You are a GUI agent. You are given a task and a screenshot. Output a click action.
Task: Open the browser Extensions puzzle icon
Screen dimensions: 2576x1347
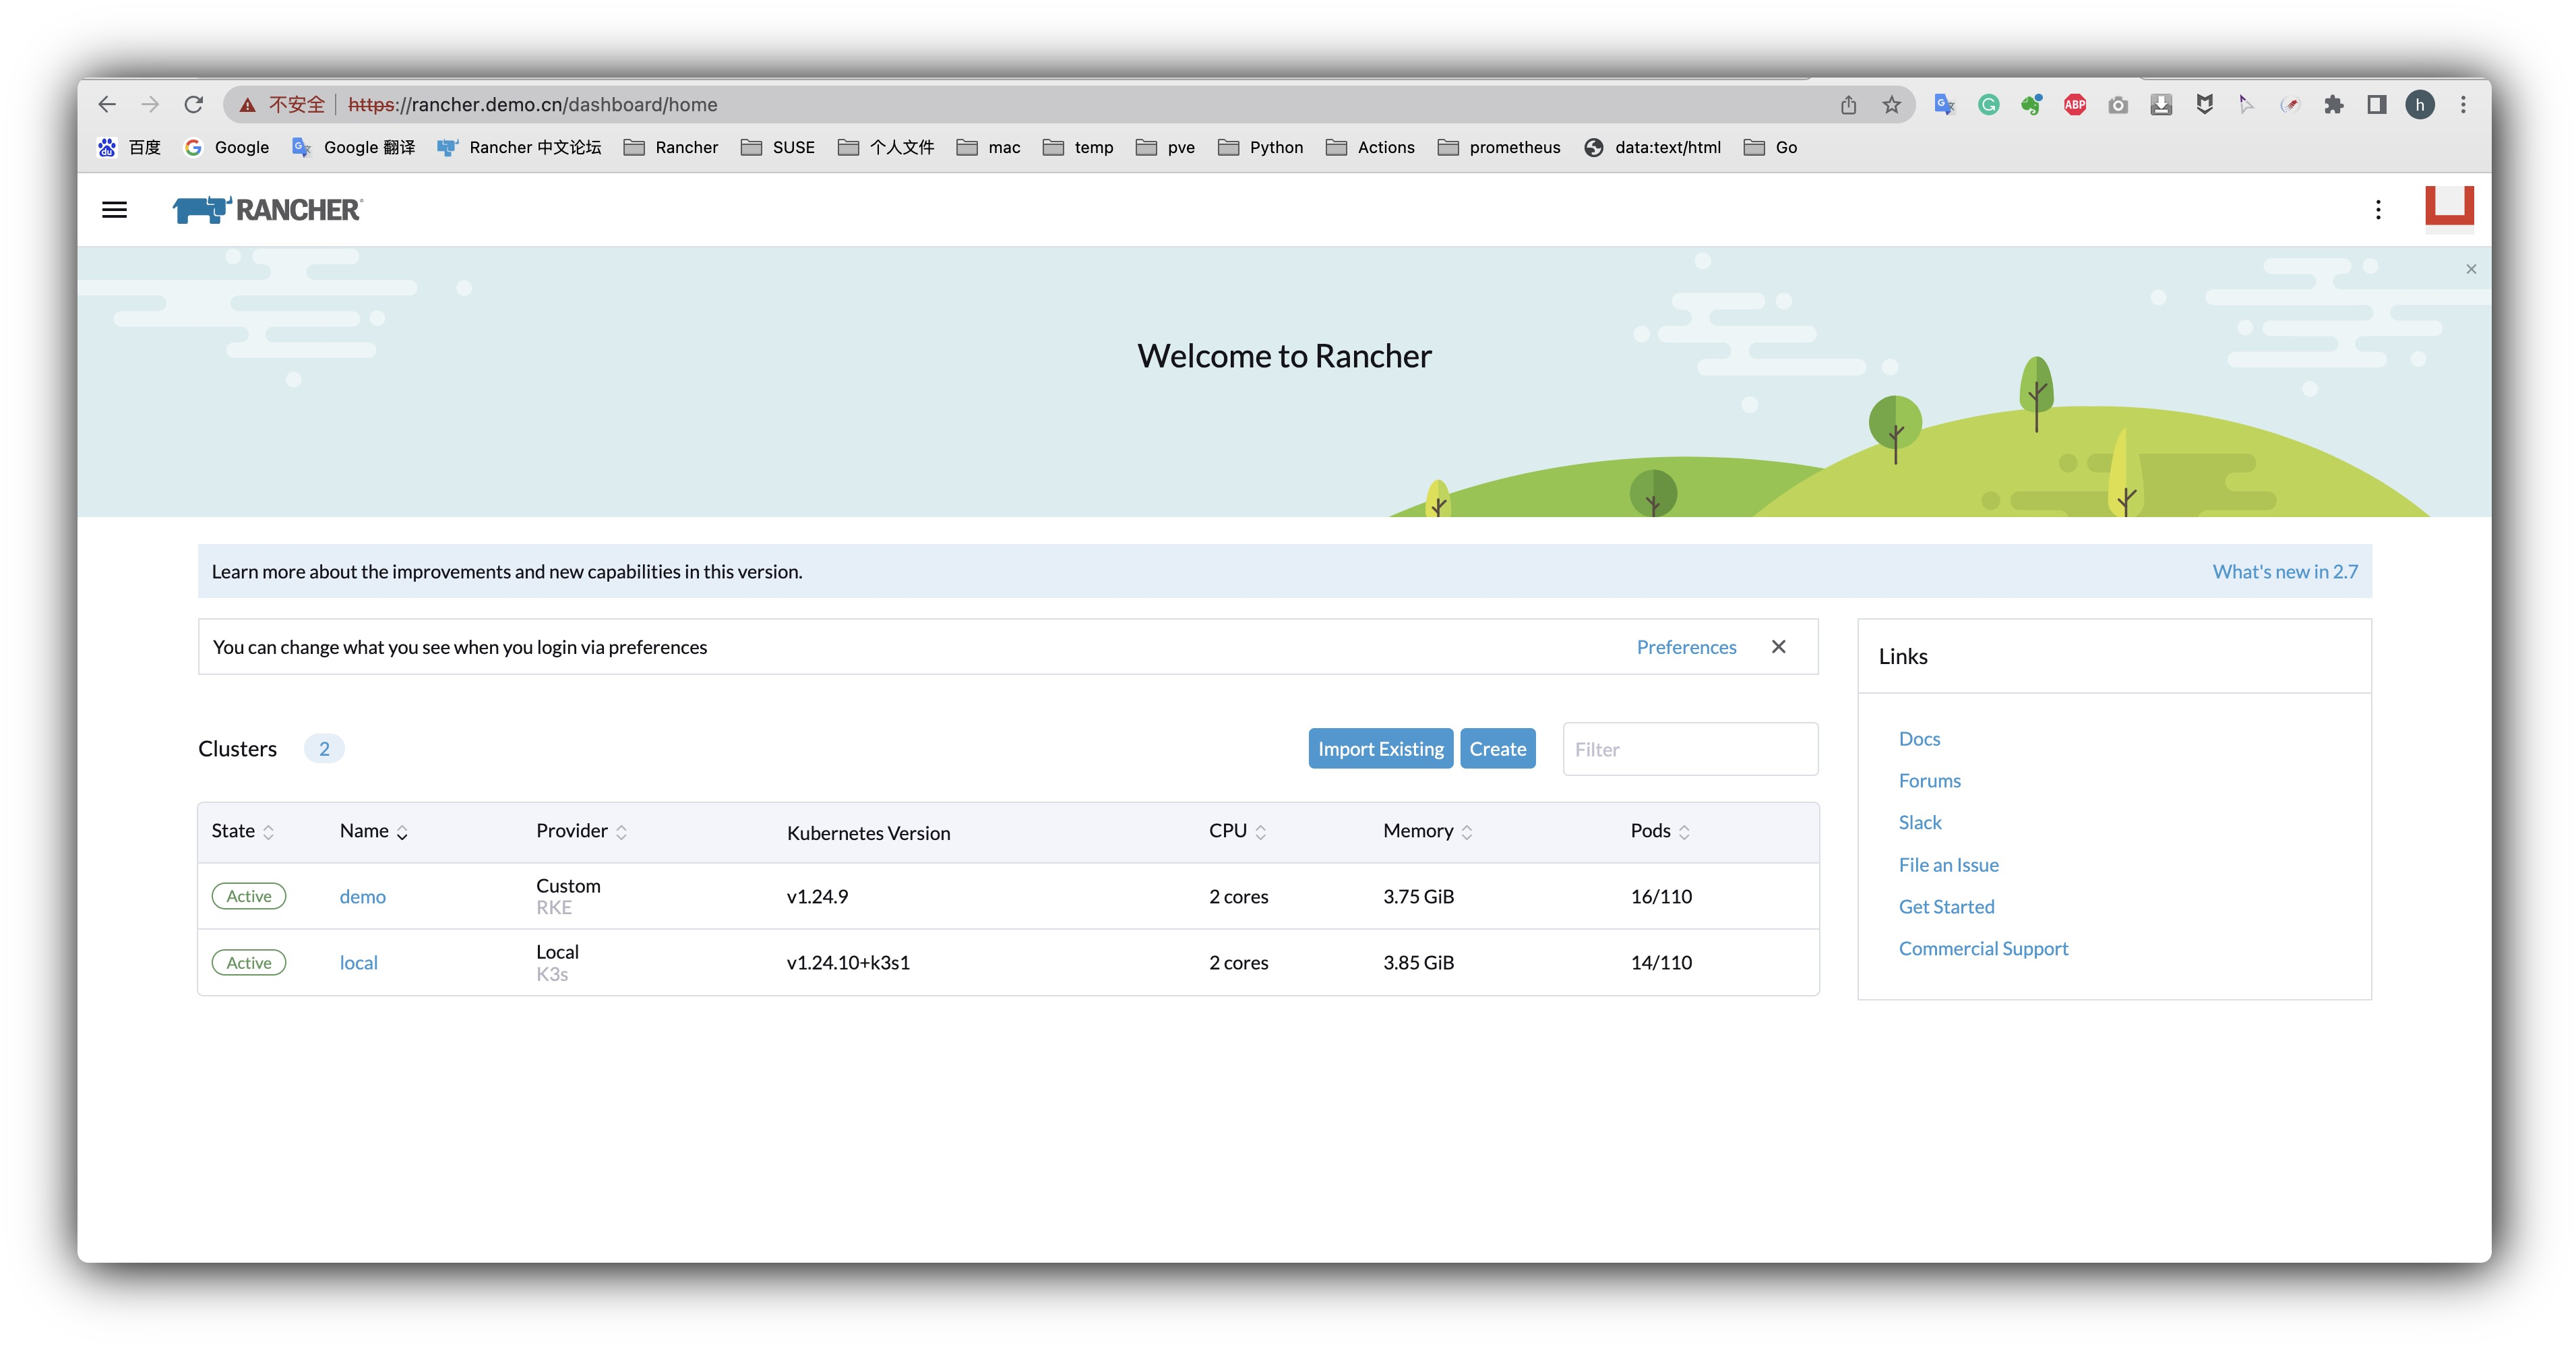(2334, 105)
